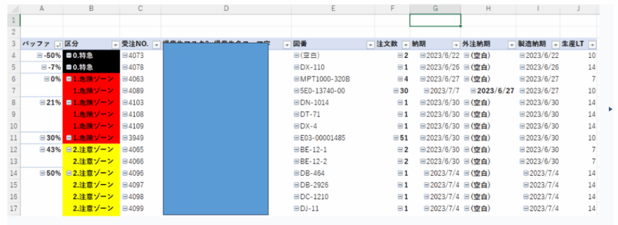
Task: Collapse the quantity 30 item
Action: [396, 90]
